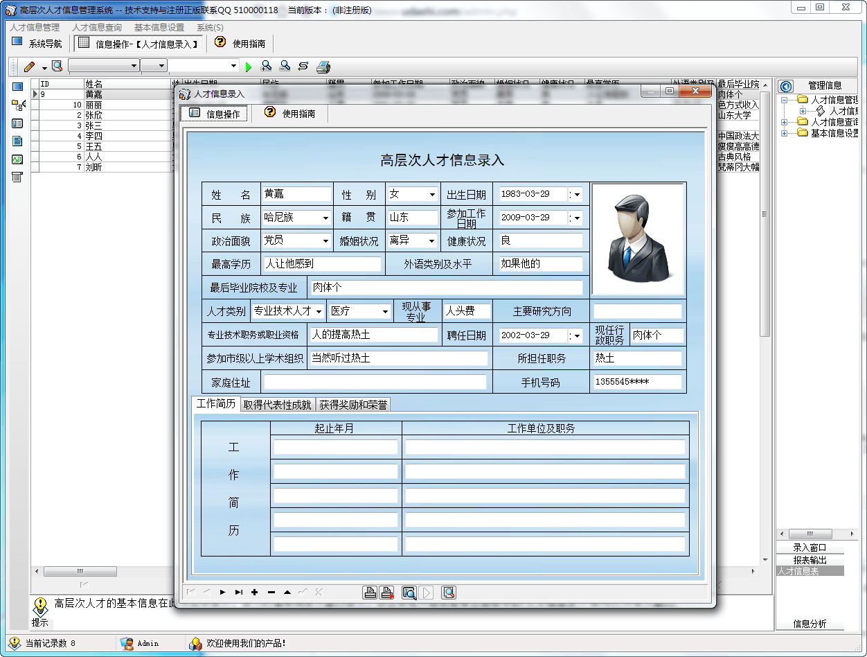Open the 系统(S) menu

[x=210, y=27]
